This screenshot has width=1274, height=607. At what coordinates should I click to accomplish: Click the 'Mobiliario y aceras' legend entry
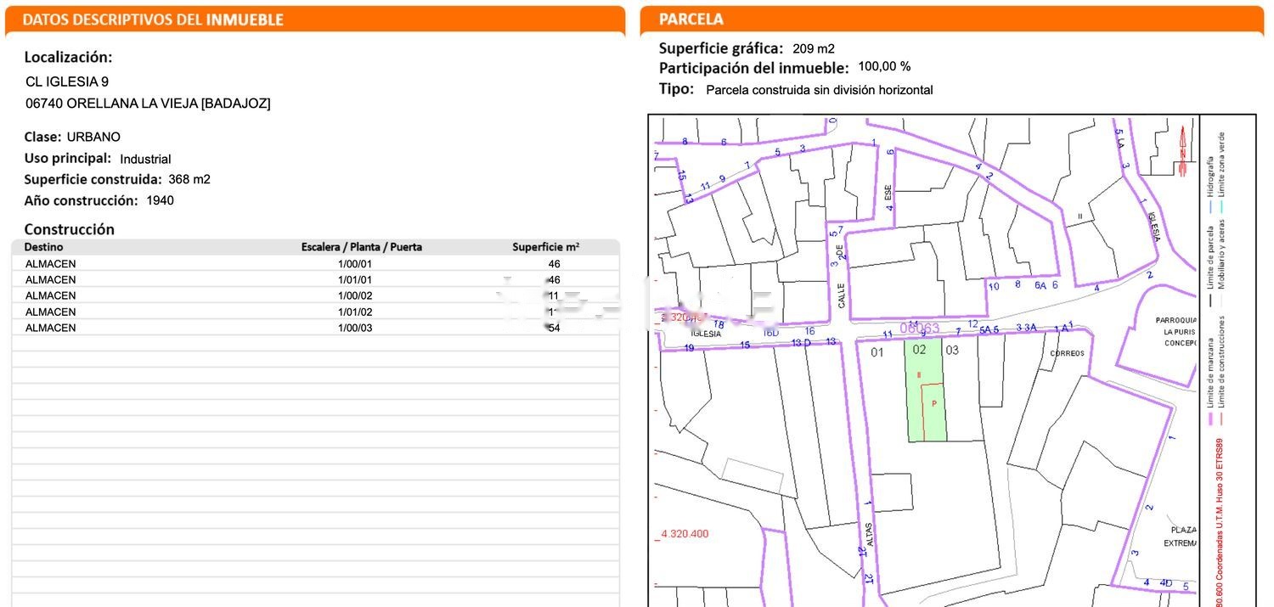click(1222, 255)
